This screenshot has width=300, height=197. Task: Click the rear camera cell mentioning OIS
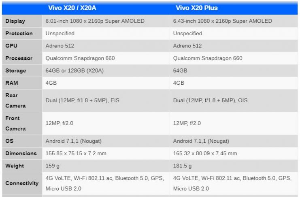(x=210, y=101)
